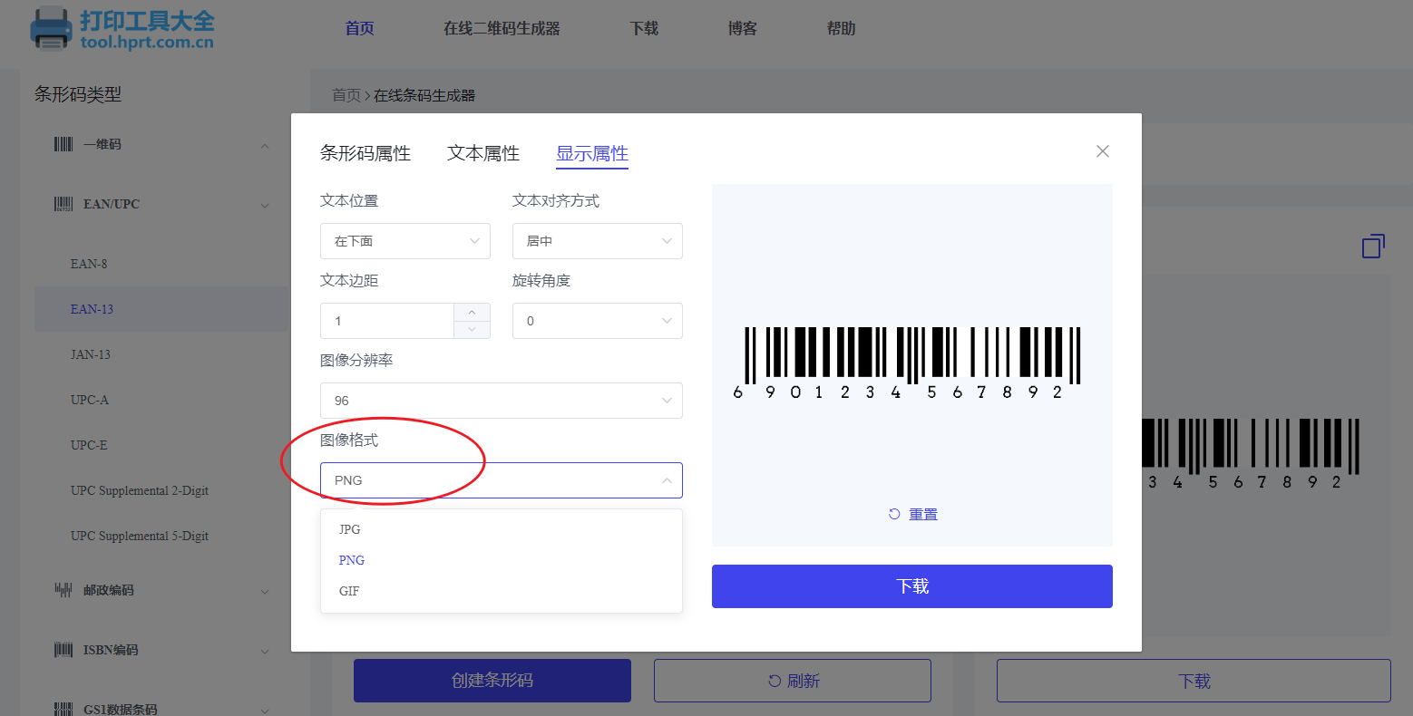The height and width of the screenshot is (716, 1413).
Task: Open 博客 navigation item
Action: click(743, 28)
